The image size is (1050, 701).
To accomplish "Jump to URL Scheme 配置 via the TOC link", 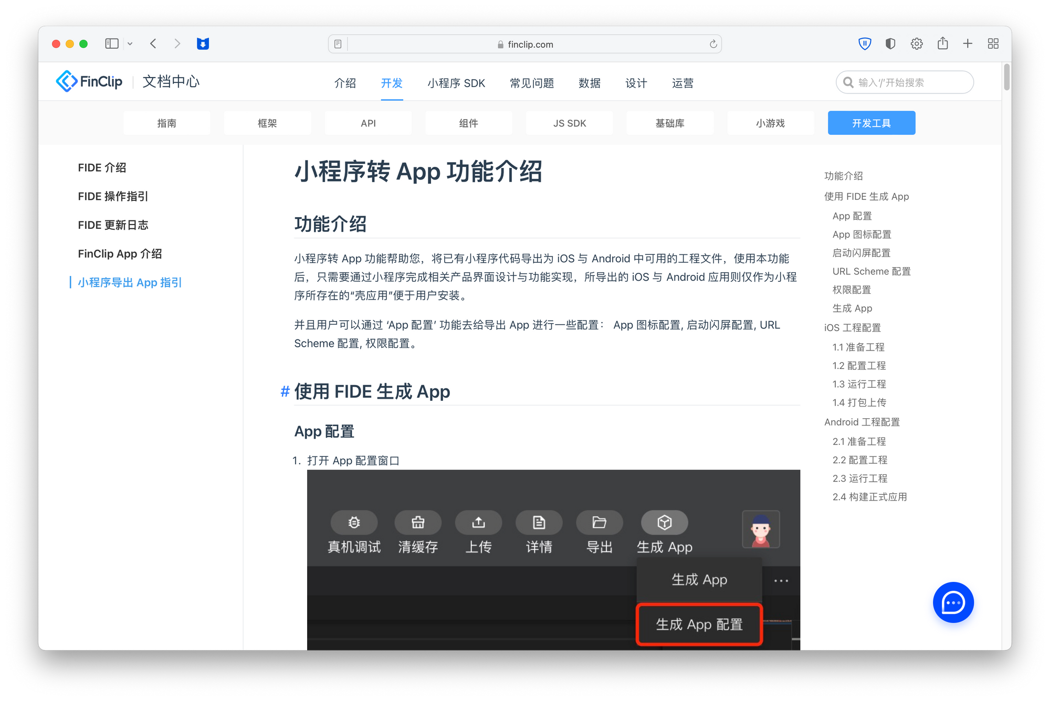I will coord(871,271).
